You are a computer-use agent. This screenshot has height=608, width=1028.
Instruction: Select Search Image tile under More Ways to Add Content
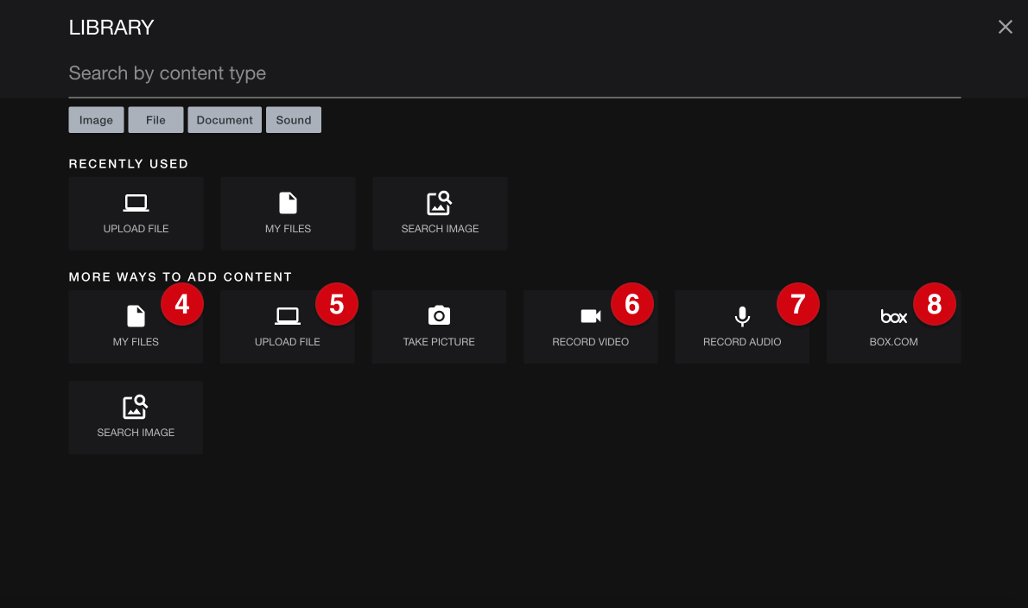tap(136, 417)
